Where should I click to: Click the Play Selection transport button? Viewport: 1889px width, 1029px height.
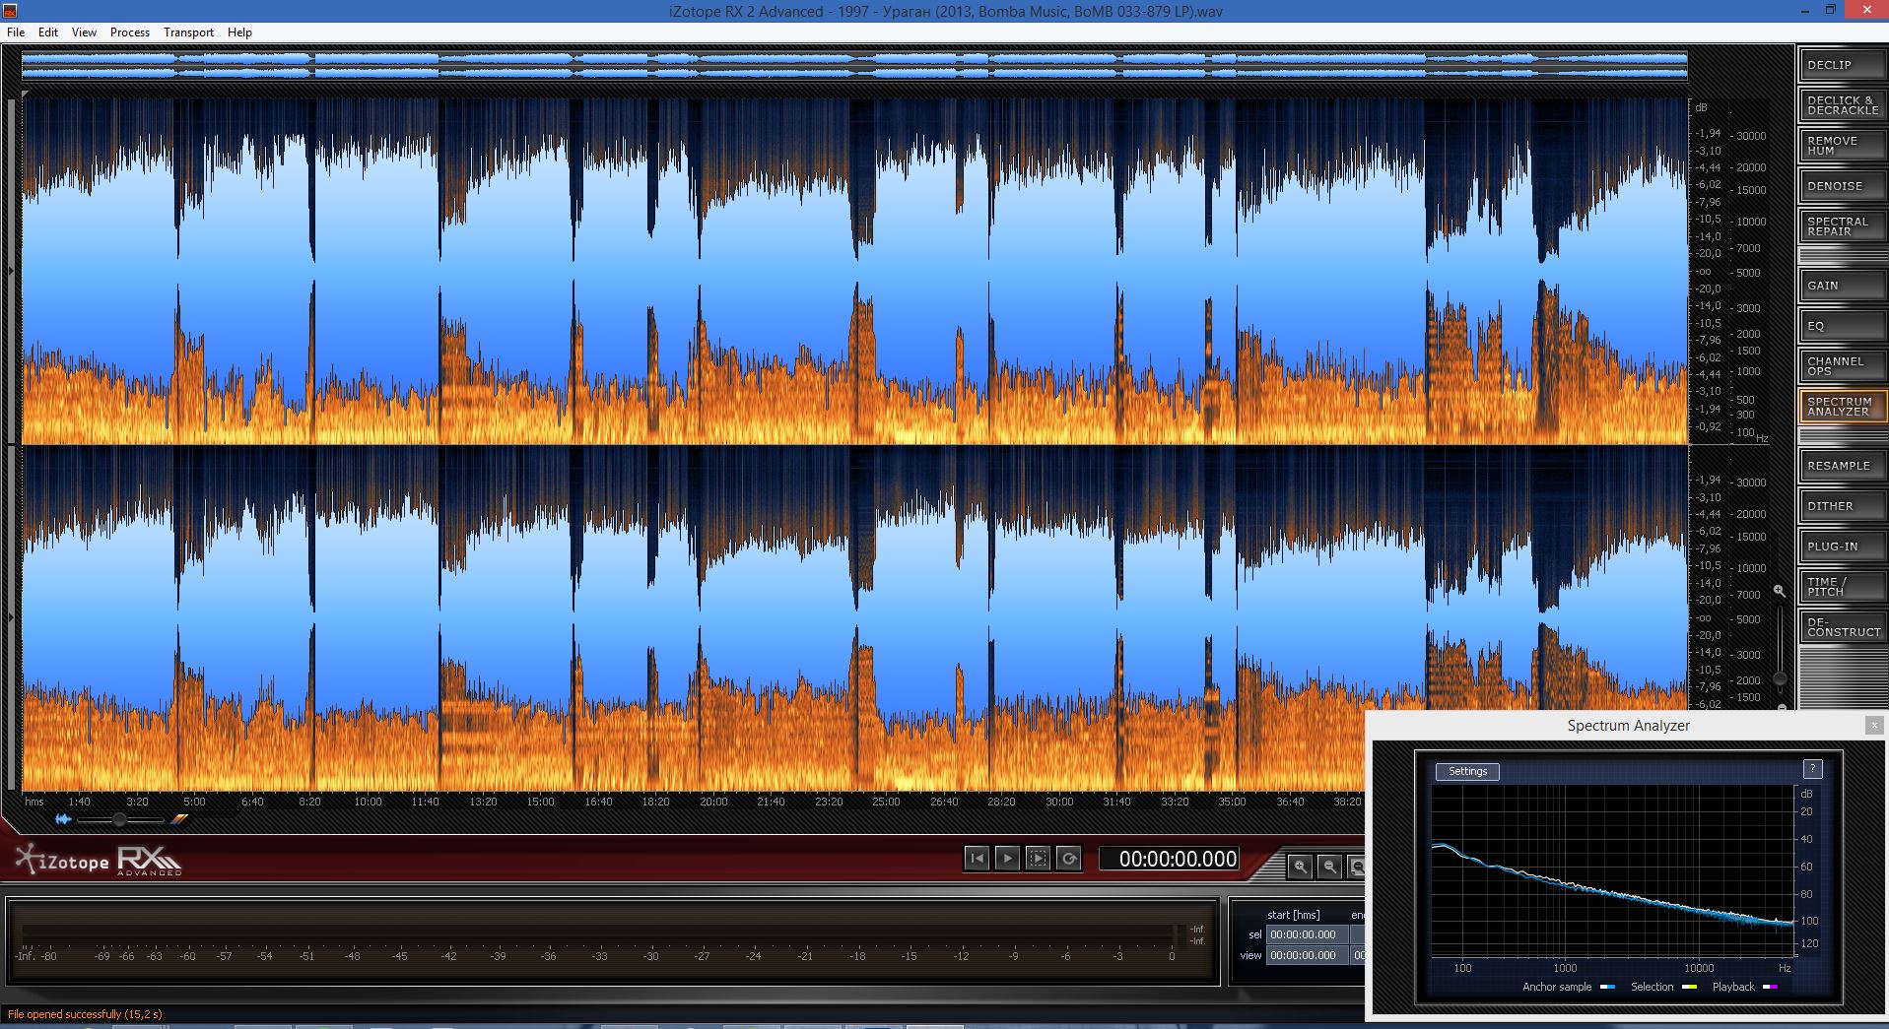pos(1038,859)
